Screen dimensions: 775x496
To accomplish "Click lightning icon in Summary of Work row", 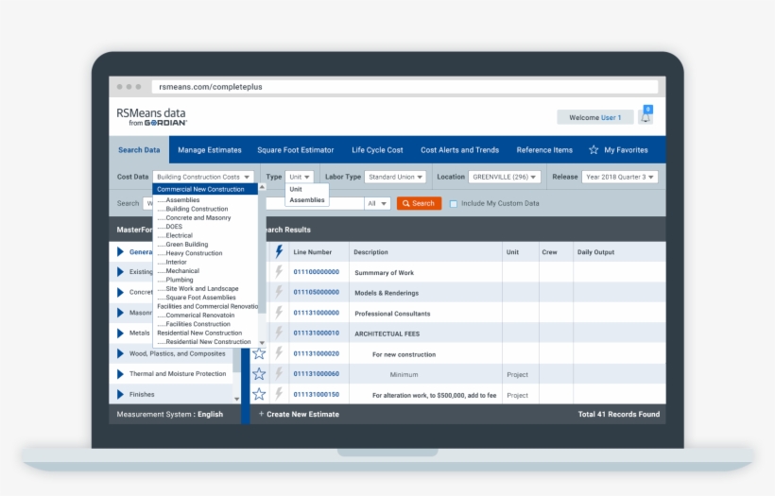I will point(279,272).
